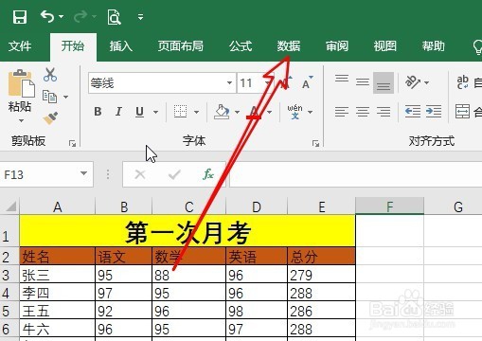The image size is (482, 341).
Task: Click the Undo arrow icon
Action: click(47, 16)
